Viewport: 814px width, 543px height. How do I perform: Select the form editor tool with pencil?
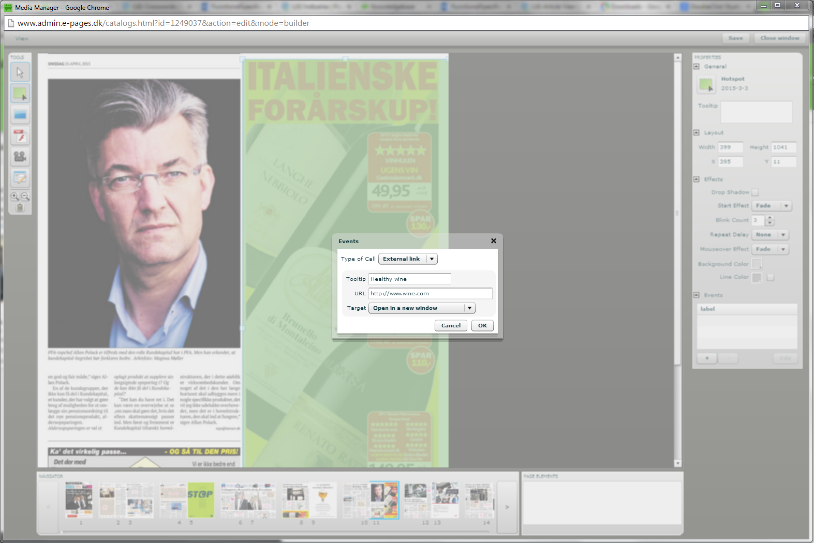(20, 178)
